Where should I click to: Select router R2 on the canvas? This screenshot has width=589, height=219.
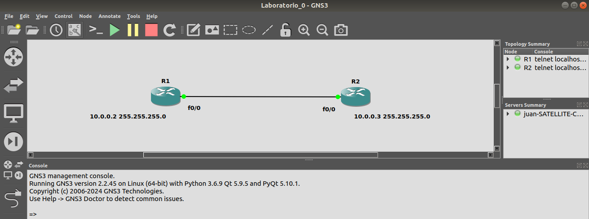point(355,96)
